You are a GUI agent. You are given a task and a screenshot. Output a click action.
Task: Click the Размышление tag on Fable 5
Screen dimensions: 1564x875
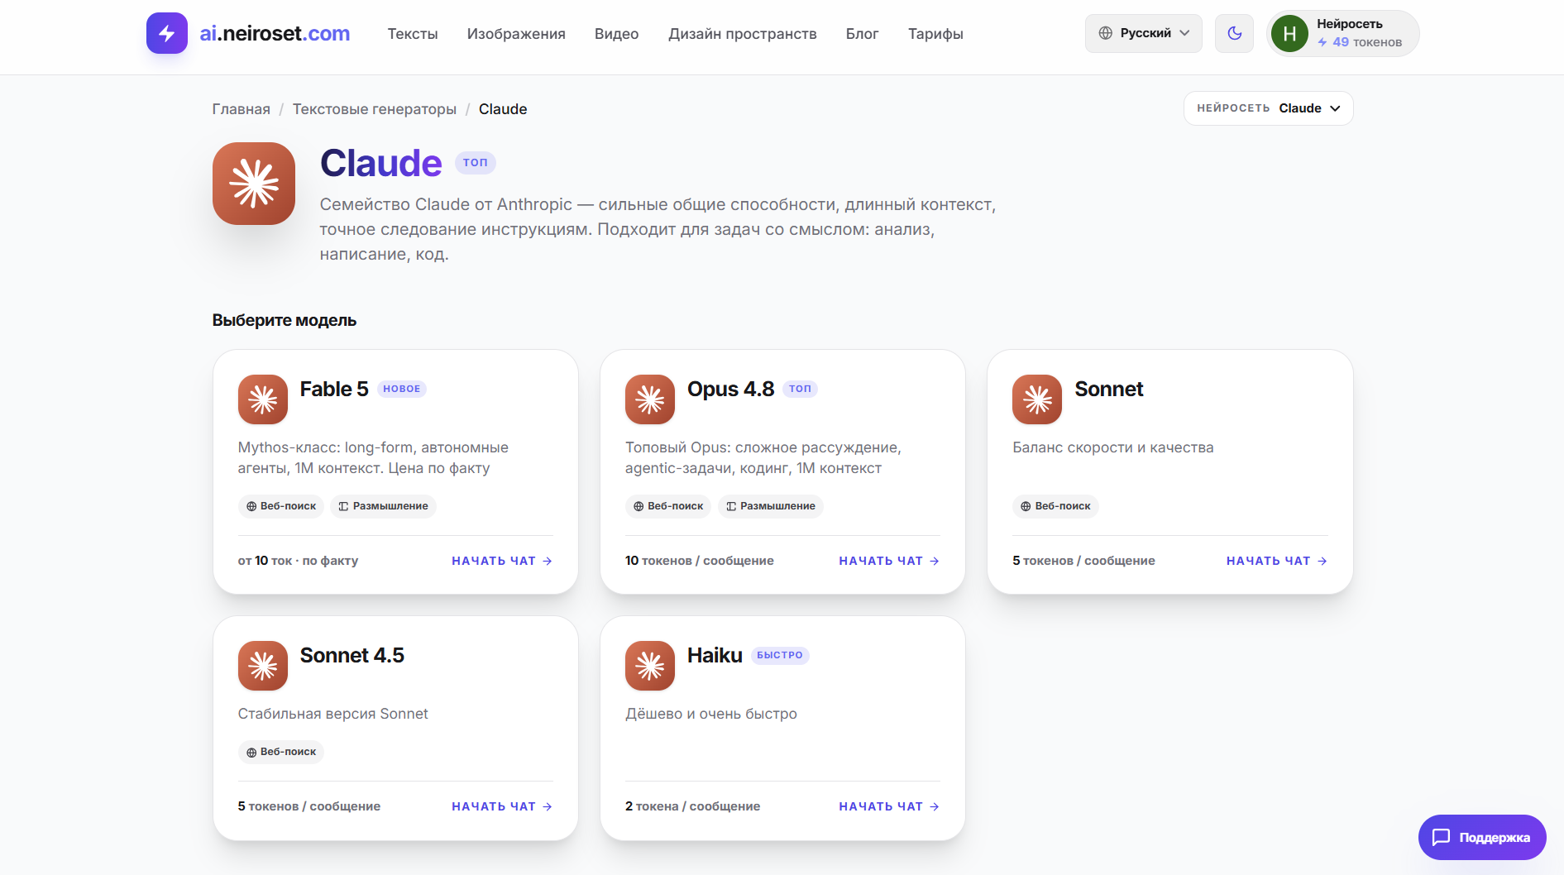[x=383, y=506]
